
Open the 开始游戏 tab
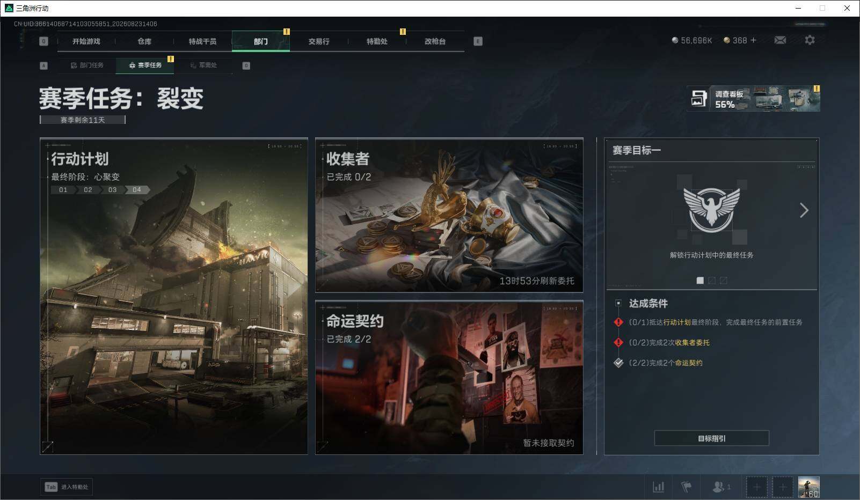(x=86, y=41)
